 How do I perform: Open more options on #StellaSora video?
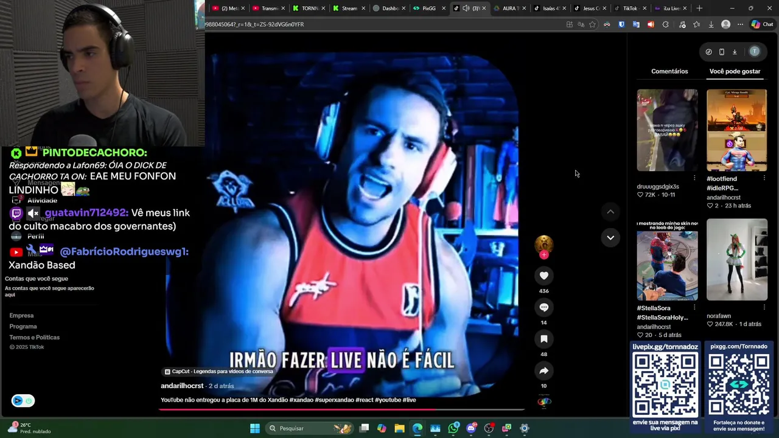[x=694, y=308]
